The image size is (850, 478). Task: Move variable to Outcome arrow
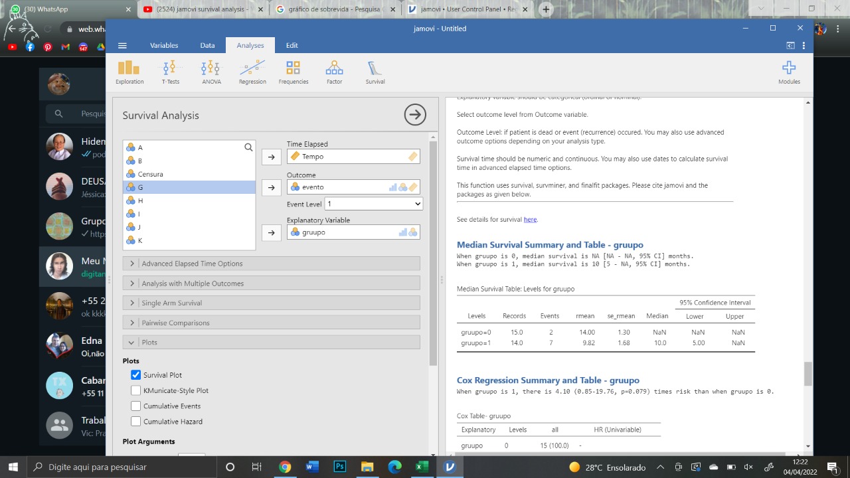click(270, 187)
